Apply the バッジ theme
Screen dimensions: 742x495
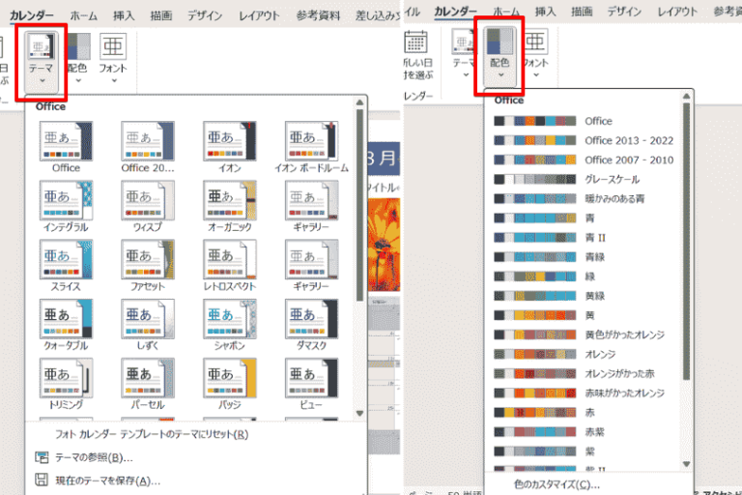(x=230, y=378)
